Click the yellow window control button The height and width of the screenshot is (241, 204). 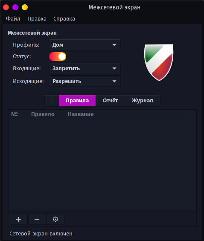coord(25,7)
